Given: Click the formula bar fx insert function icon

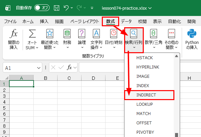Looking at the screenshot, I should pos(69,68).
